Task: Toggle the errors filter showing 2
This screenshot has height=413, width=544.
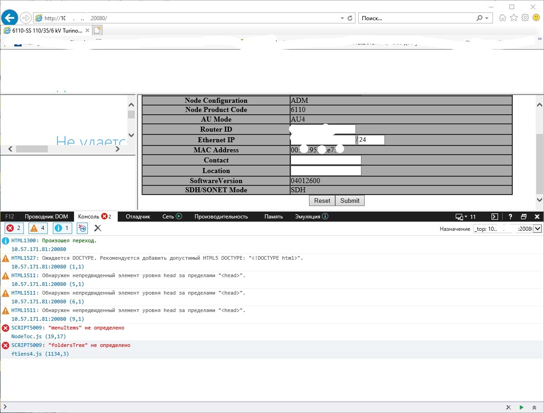Action: [14, 228]
